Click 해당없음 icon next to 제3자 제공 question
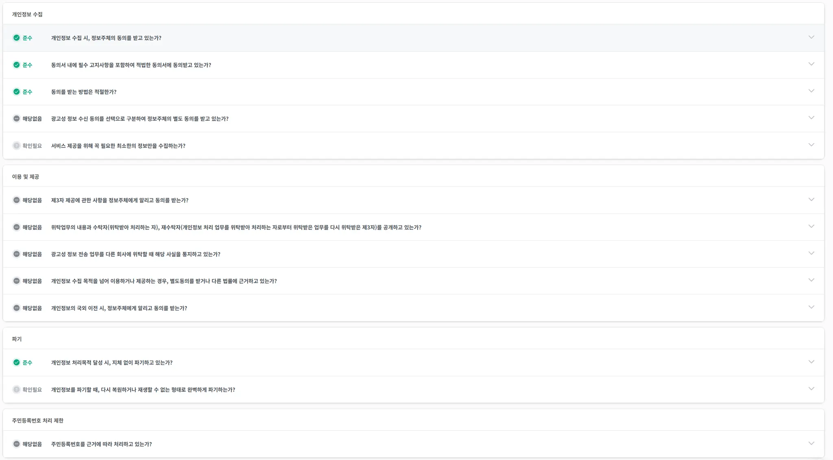The width and height of the screenshot is (833, 460). pos(16,200)
